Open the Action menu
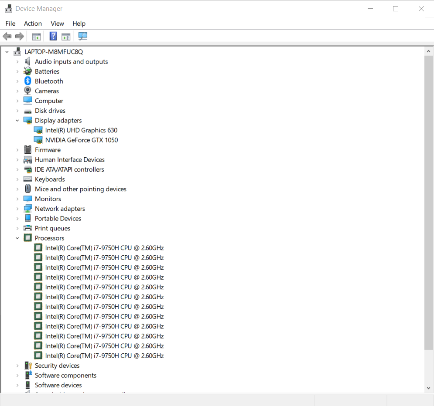 (x=33, y=24)
